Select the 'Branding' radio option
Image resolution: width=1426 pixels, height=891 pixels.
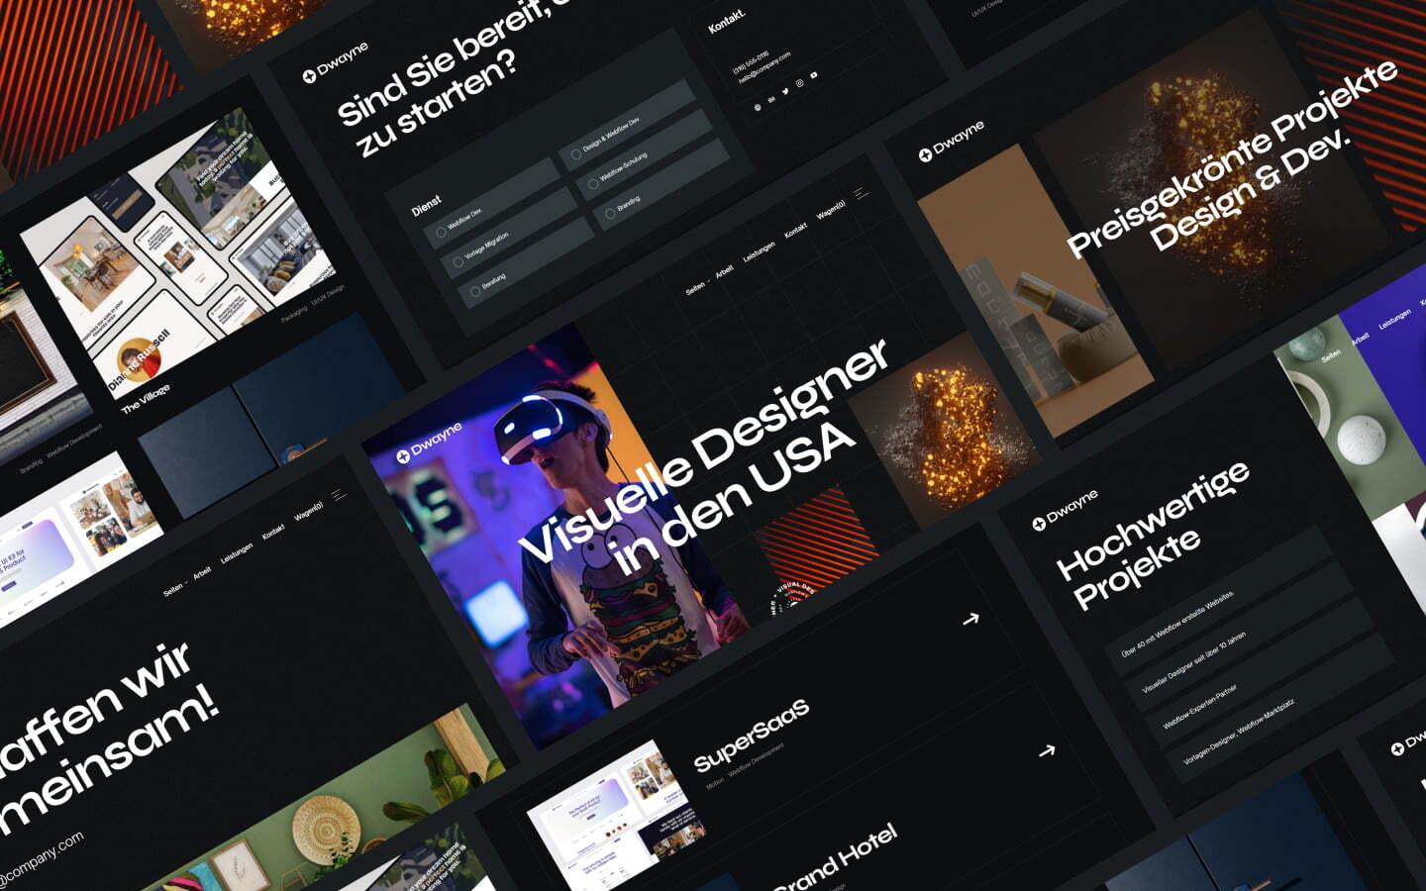tap(609, 213)
